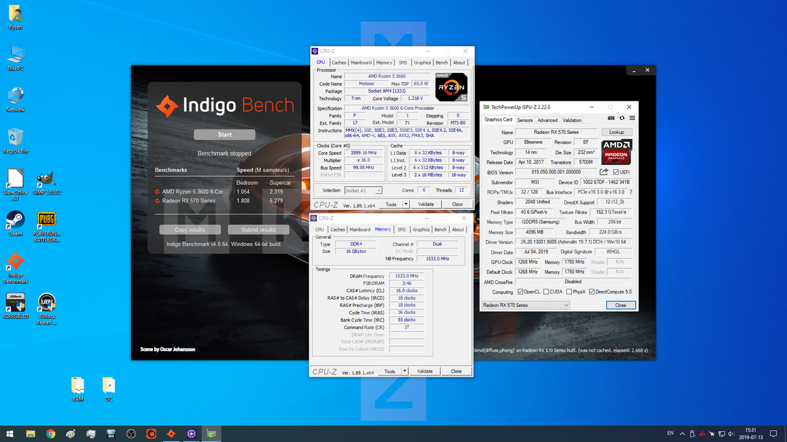Select the GIMP 2.10.12 desktop icon

click(x=47, y=182)
